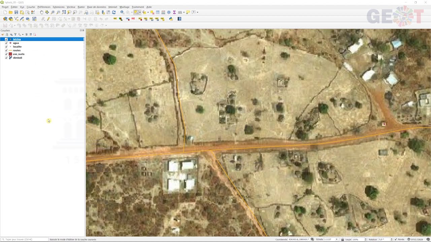Open the Python console
This screenshot has width=431, height=242.
click(x=171, y=19)
